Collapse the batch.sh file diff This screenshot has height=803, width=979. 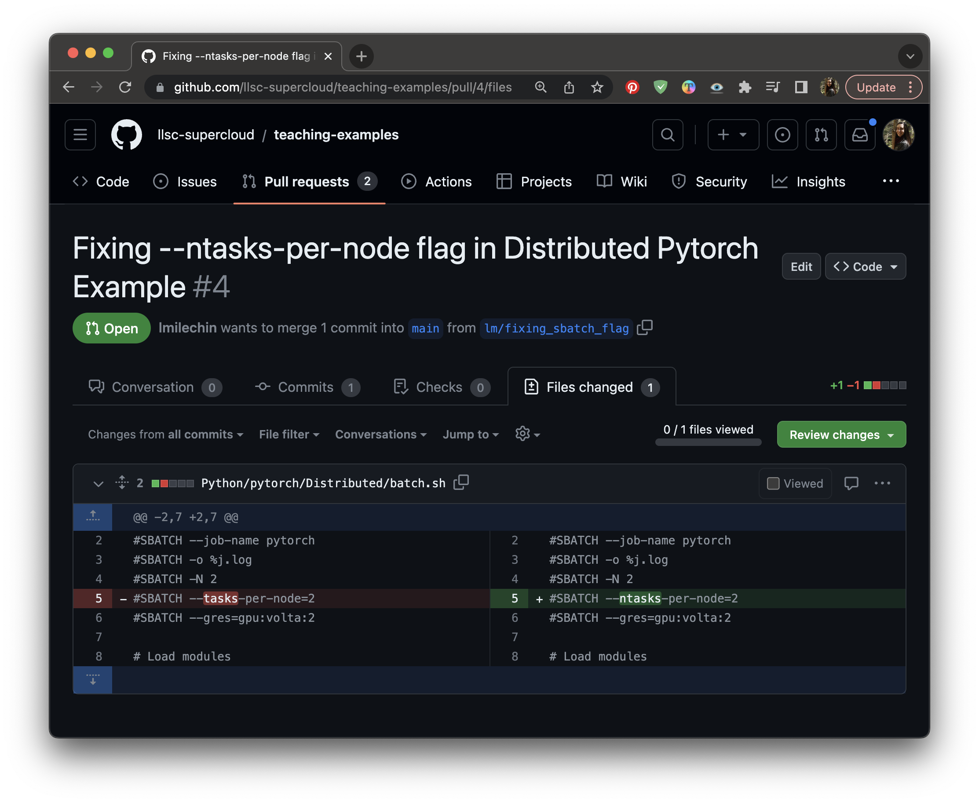click(98, 483)
